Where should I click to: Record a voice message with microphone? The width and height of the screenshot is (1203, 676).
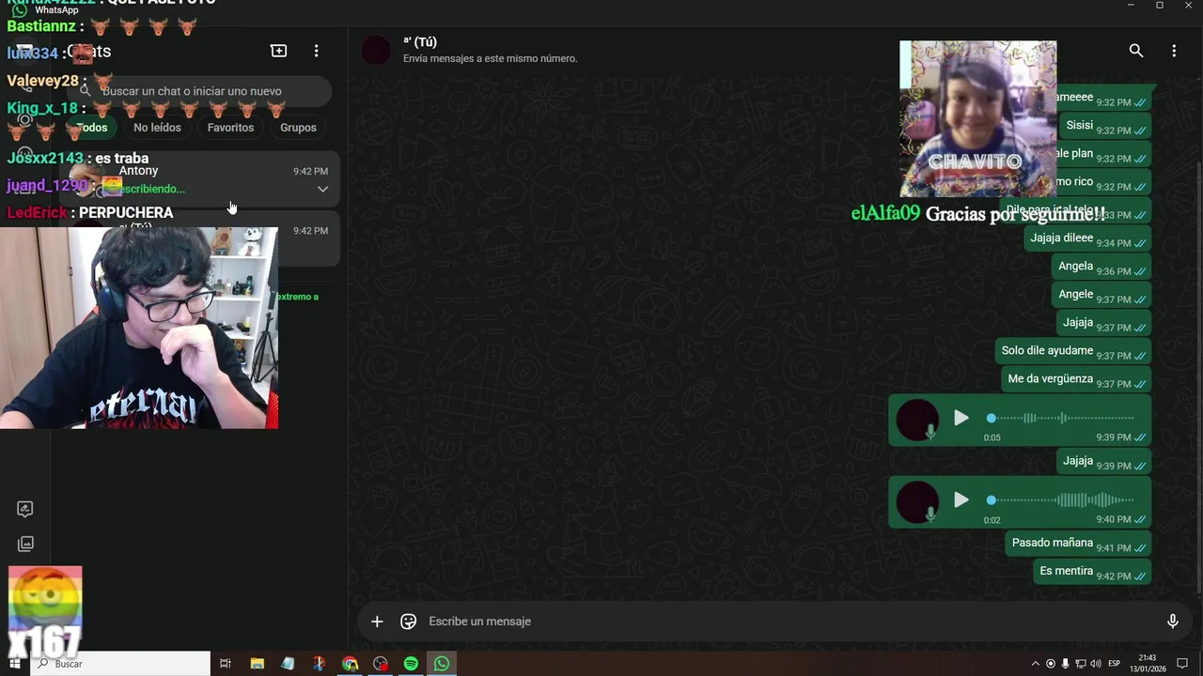coord(1172,622)
